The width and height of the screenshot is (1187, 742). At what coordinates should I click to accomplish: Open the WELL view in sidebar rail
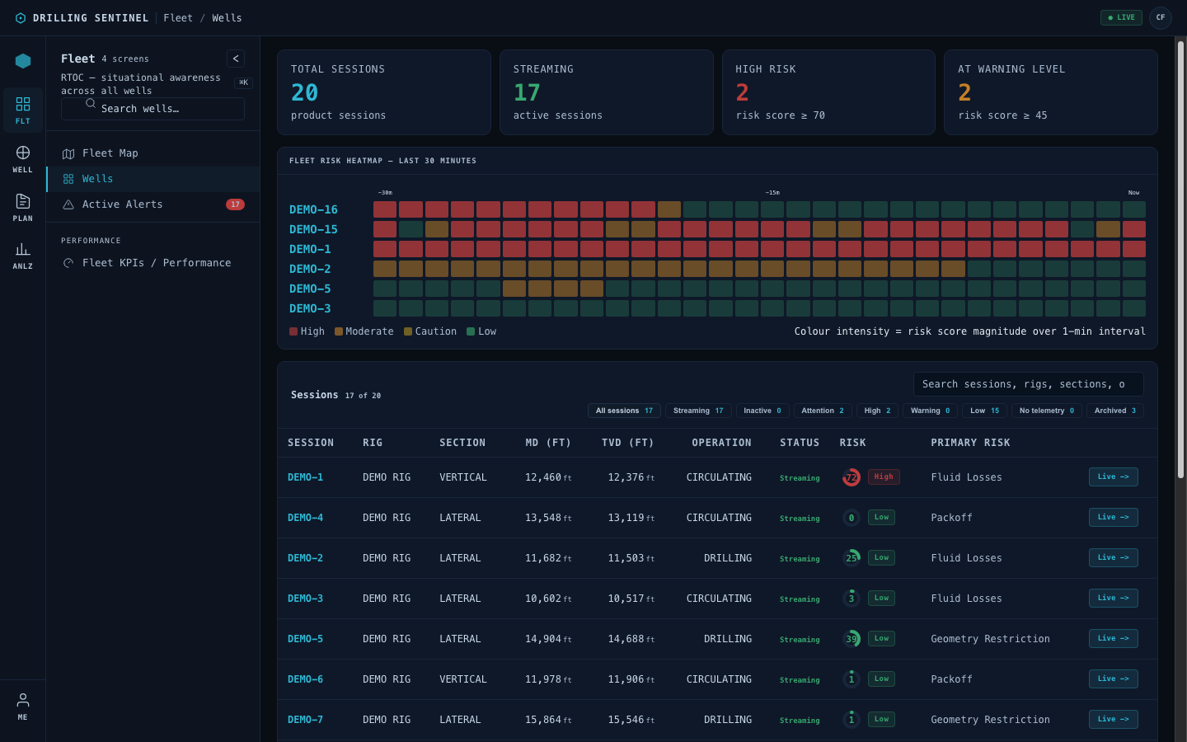tap(23, 159)
